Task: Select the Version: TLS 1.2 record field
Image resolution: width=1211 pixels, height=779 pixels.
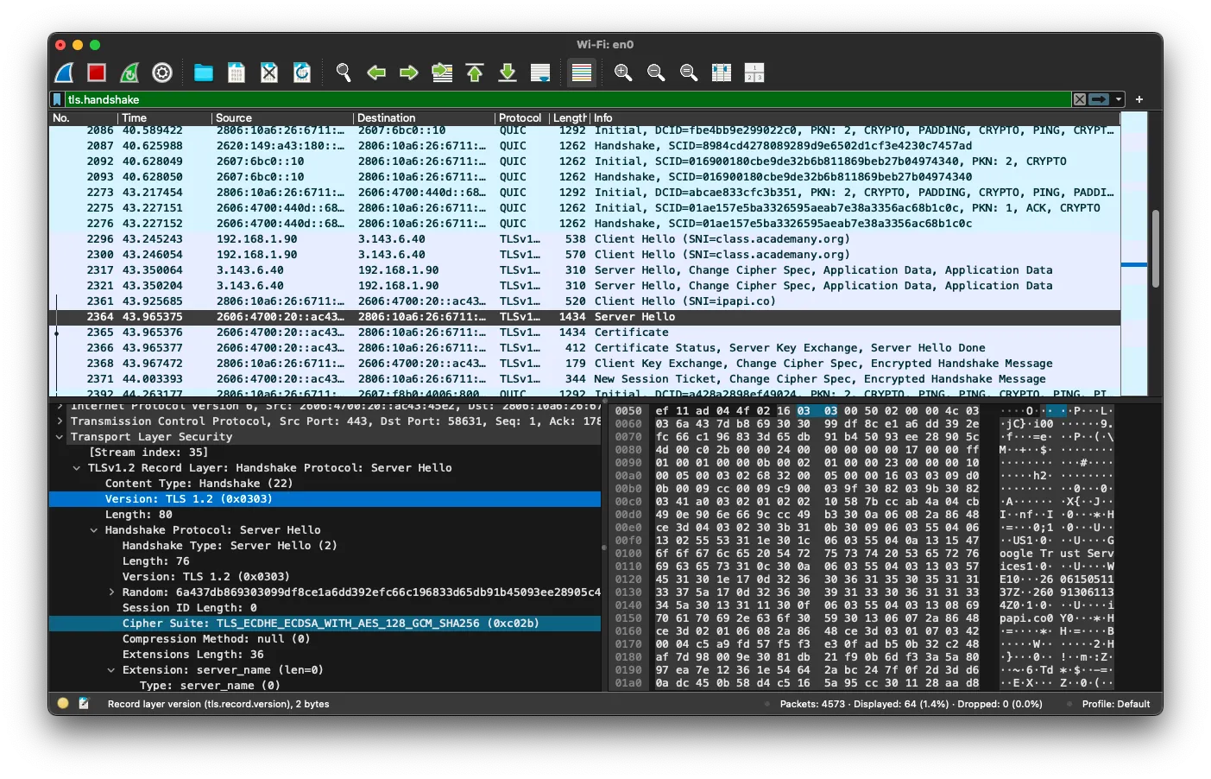Action: click(x=325, y=499)
